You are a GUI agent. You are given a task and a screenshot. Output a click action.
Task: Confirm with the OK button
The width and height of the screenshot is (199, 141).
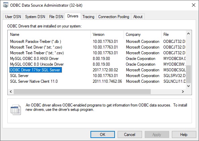click(x=103, y=135)
